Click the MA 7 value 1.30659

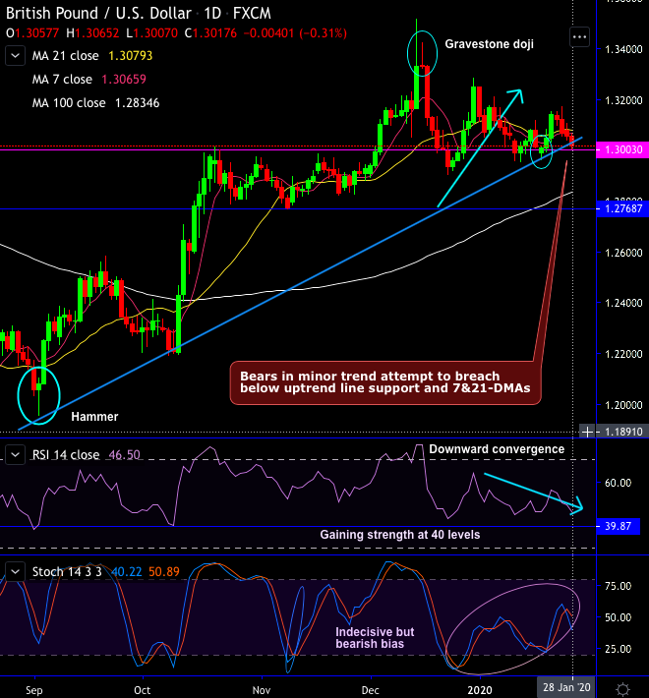[x=124, y=80]
